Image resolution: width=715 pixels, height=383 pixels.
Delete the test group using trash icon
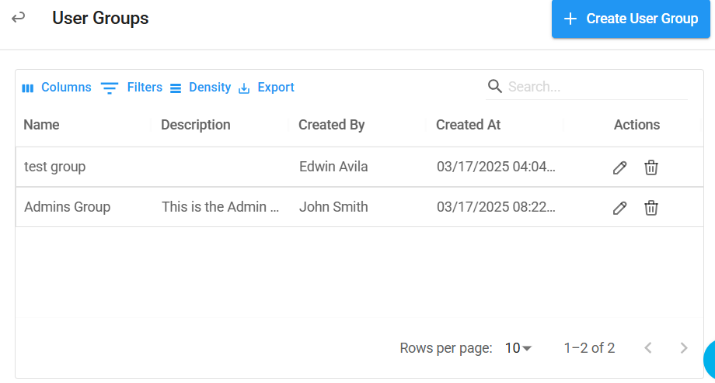pos(651,167)
